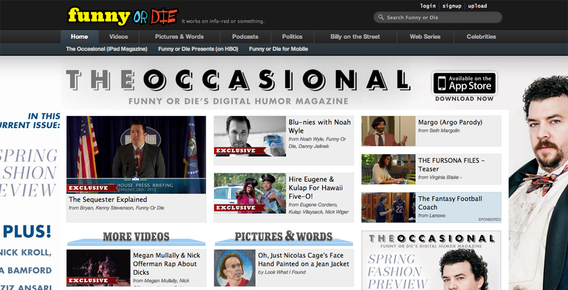Open Nicolas Cage jean jacket thumbnail
Image resolution: width=568 pixels, height=290 pixels.
(234, 268)
